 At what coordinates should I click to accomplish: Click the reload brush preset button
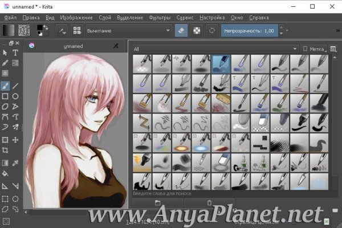click(212, 31)
